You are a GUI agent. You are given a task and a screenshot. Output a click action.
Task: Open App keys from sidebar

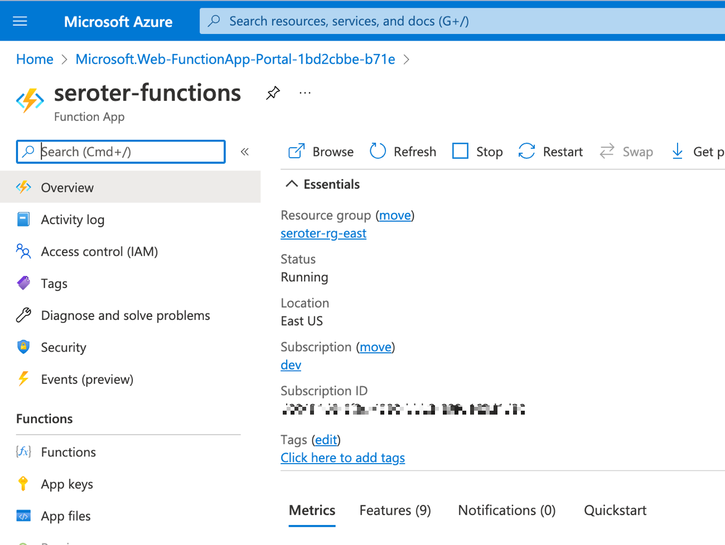pyautogui.click(x=67, y=484)
